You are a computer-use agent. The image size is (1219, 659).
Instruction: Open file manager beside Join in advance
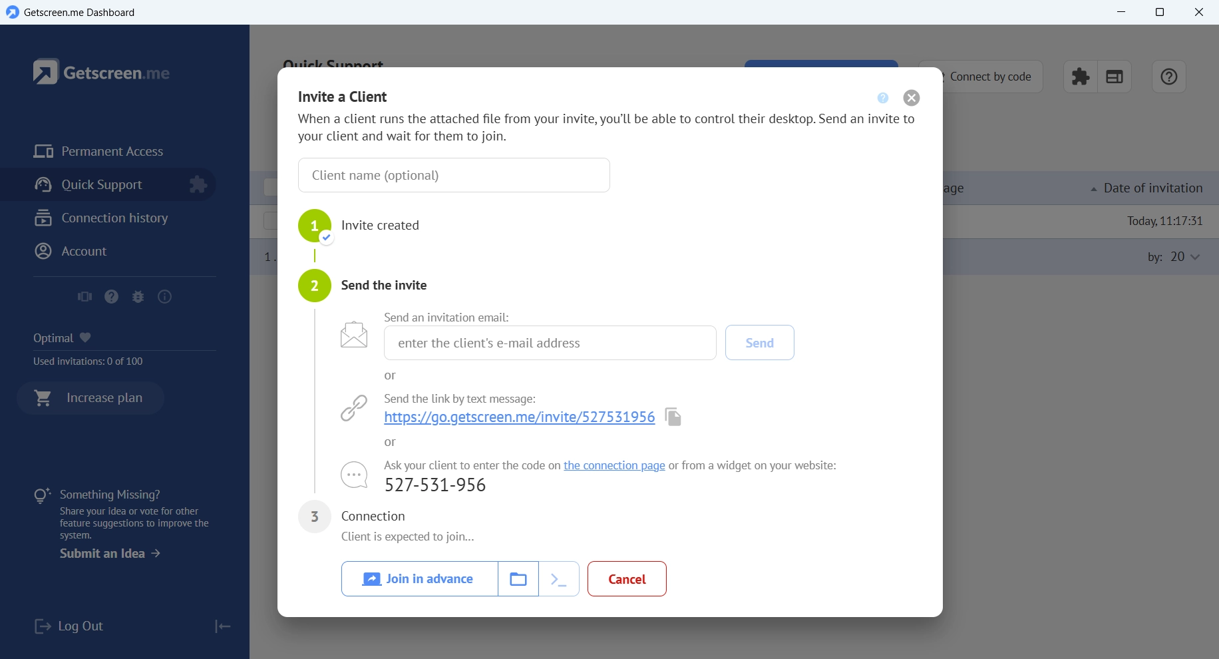518,579
